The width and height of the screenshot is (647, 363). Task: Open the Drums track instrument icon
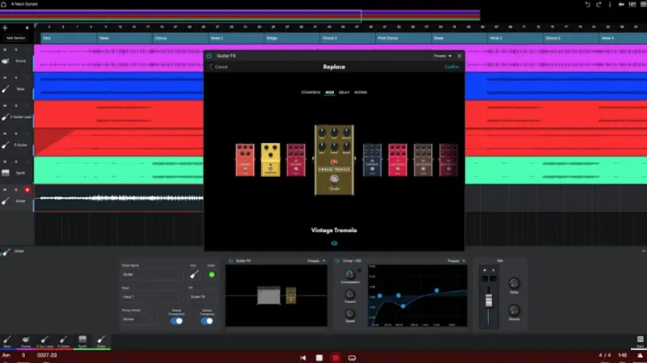click(x=5, y=61)
